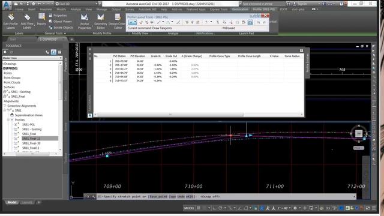Click PVI Elevation column header
Viewport: 384px width, 216px height.
pyautogui.click(x=137, y=56)
